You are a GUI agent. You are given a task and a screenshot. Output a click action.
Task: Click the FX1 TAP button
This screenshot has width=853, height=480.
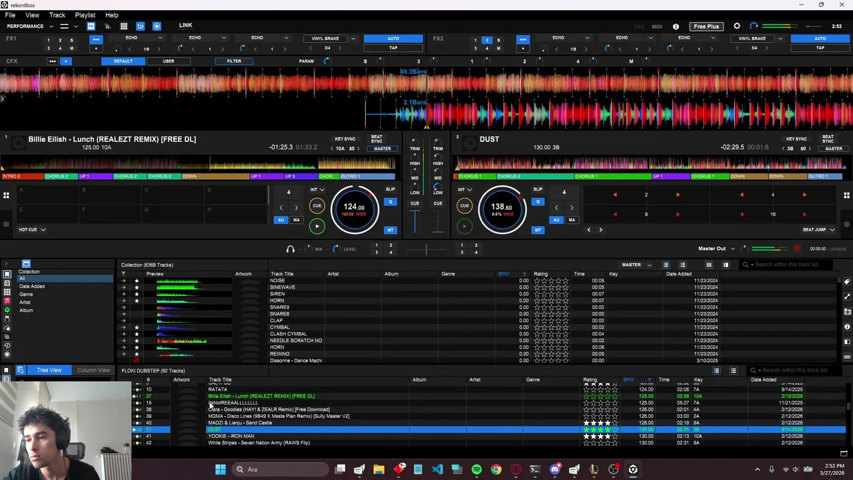point(393,48)
